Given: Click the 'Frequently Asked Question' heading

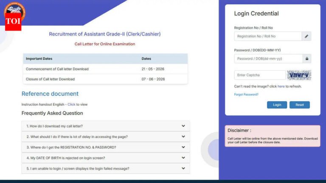Looking at the screenshot, I should [x=52, y=113].
